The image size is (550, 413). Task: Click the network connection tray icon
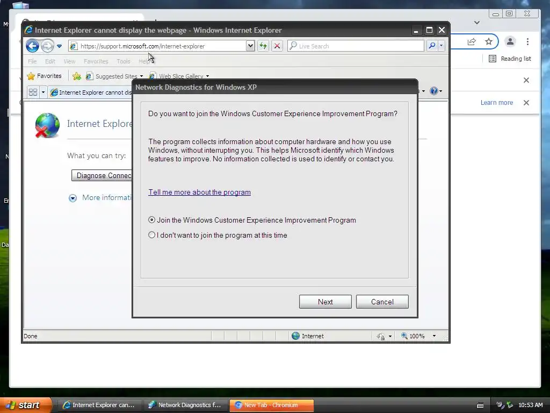click(x=510, y=405)
